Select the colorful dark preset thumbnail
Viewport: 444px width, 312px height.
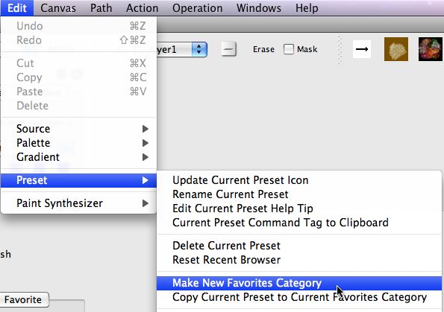click(x=431, y=49)
